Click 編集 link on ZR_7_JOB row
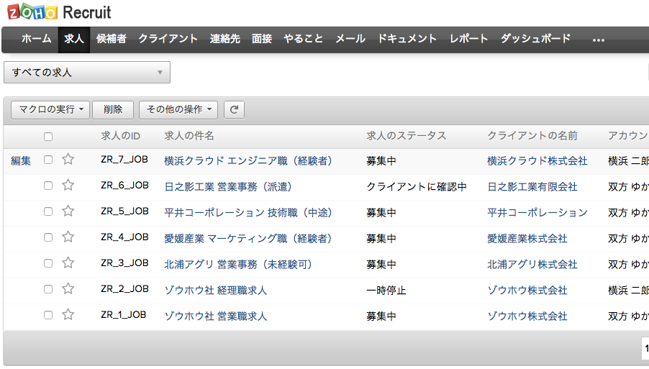Image resolution: width=649 pixels, height=369 pixels. (x=21, y=160)
